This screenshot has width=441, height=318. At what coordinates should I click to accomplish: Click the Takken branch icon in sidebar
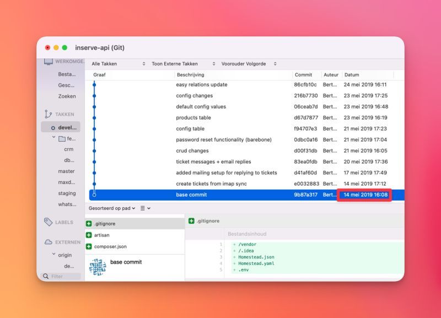[48, 114]
